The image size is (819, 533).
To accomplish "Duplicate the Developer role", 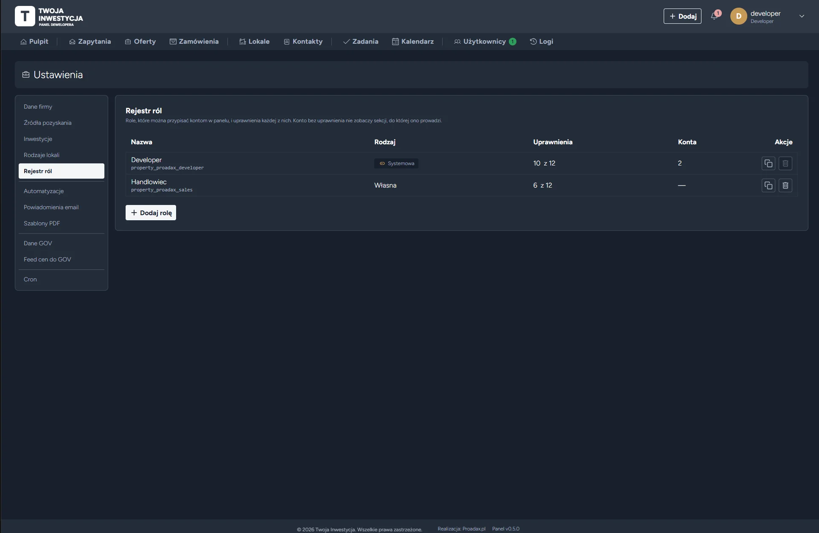I will pos(769,163).
